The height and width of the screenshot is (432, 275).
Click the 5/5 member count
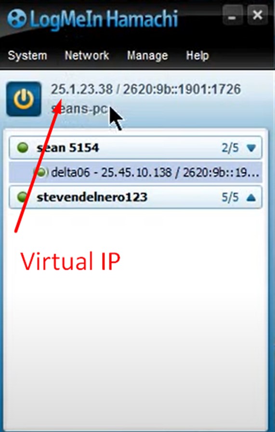click(230, 197)
